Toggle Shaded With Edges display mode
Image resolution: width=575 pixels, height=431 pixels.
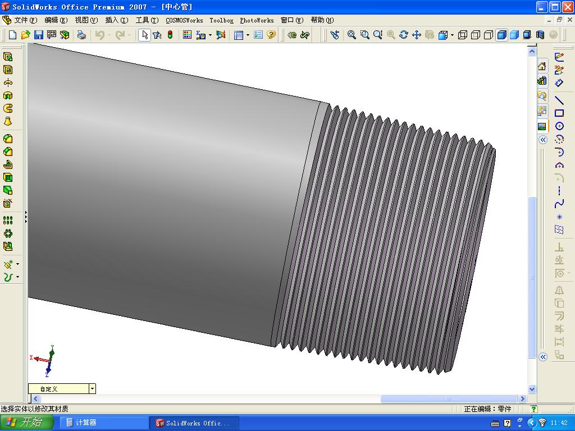pyautogui.click(x=501, y=35)
